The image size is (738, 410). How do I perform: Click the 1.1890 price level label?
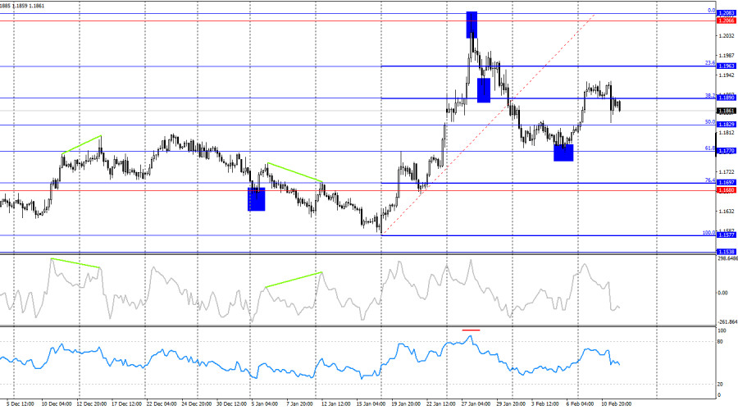(727, 98)
